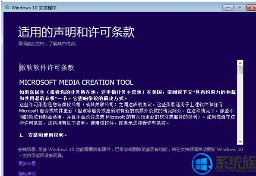
Task: Click the 系统族 watermark text
Action: pos(235,162)
